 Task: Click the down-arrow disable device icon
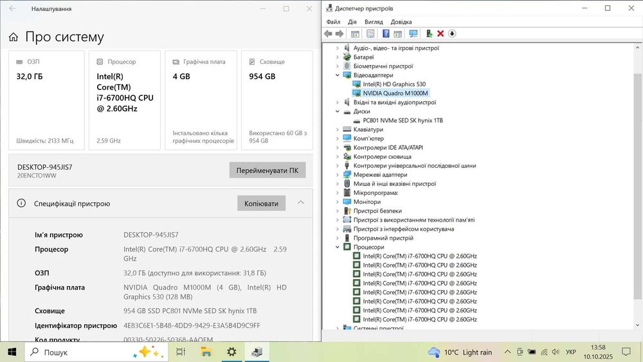click(x=452, y=33)
